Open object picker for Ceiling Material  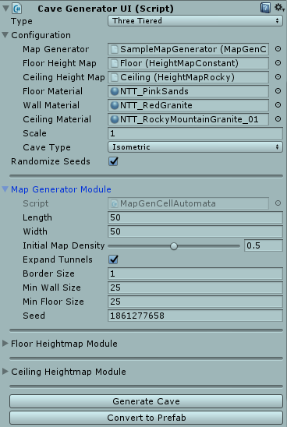pyautogui.click(x=278, y=119)
